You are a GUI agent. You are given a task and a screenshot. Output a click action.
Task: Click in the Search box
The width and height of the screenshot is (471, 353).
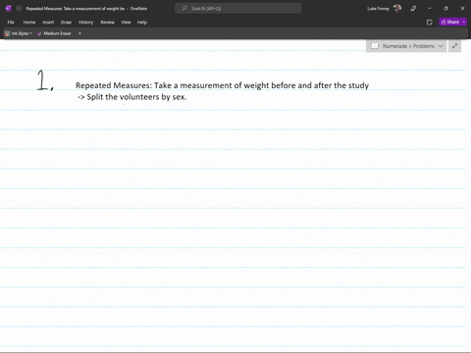(238, 9)
